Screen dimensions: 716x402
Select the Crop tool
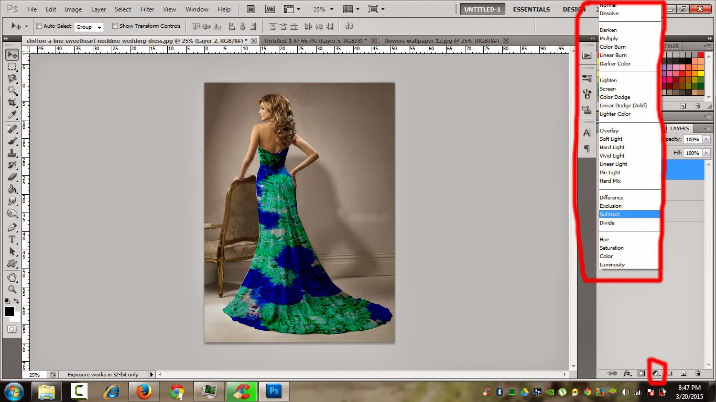pos(12,103)
